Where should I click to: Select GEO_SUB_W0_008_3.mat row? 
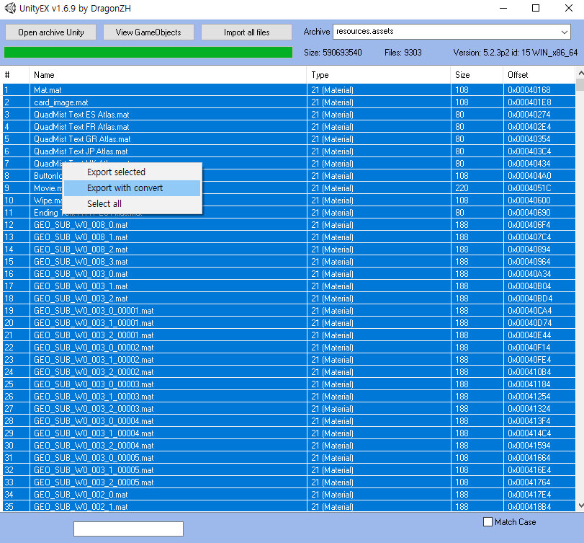click(x=289, y=262)
